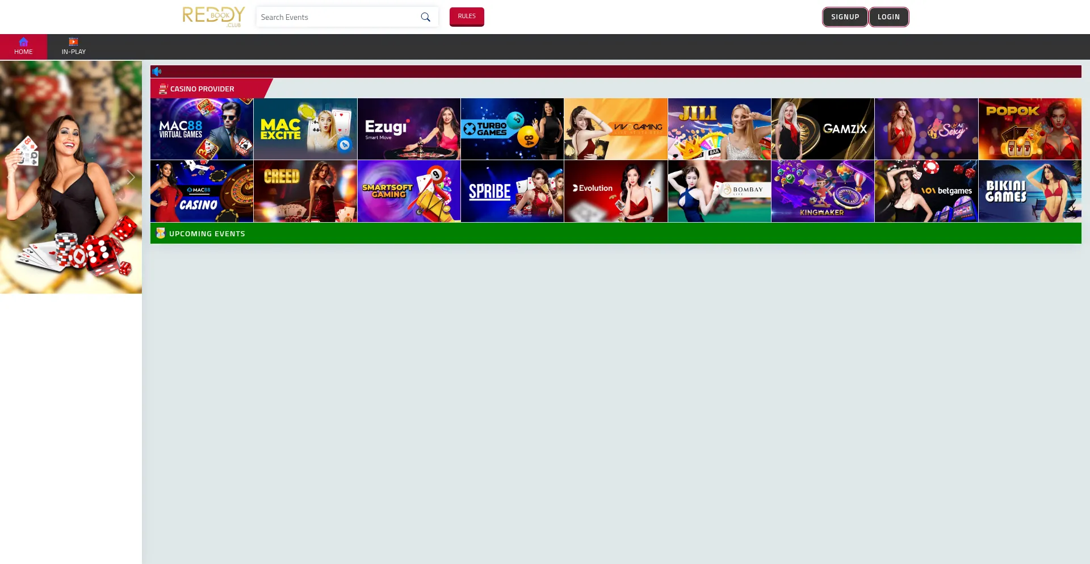1090x564 pixels.
Task: Click the blue speaker announcement icon
Action: tap(157, 72)
